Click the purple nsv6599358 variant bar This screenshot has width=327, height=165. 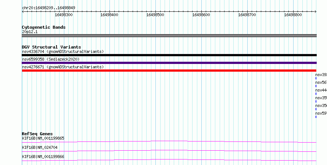(169, 63)
